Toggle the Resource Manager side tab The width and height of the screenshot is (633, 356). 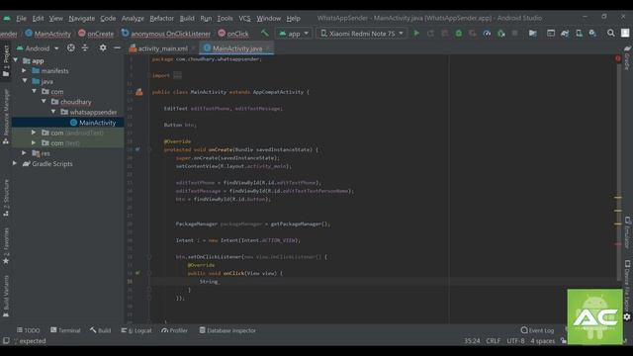pyautogui.click(x=6, y=117)
